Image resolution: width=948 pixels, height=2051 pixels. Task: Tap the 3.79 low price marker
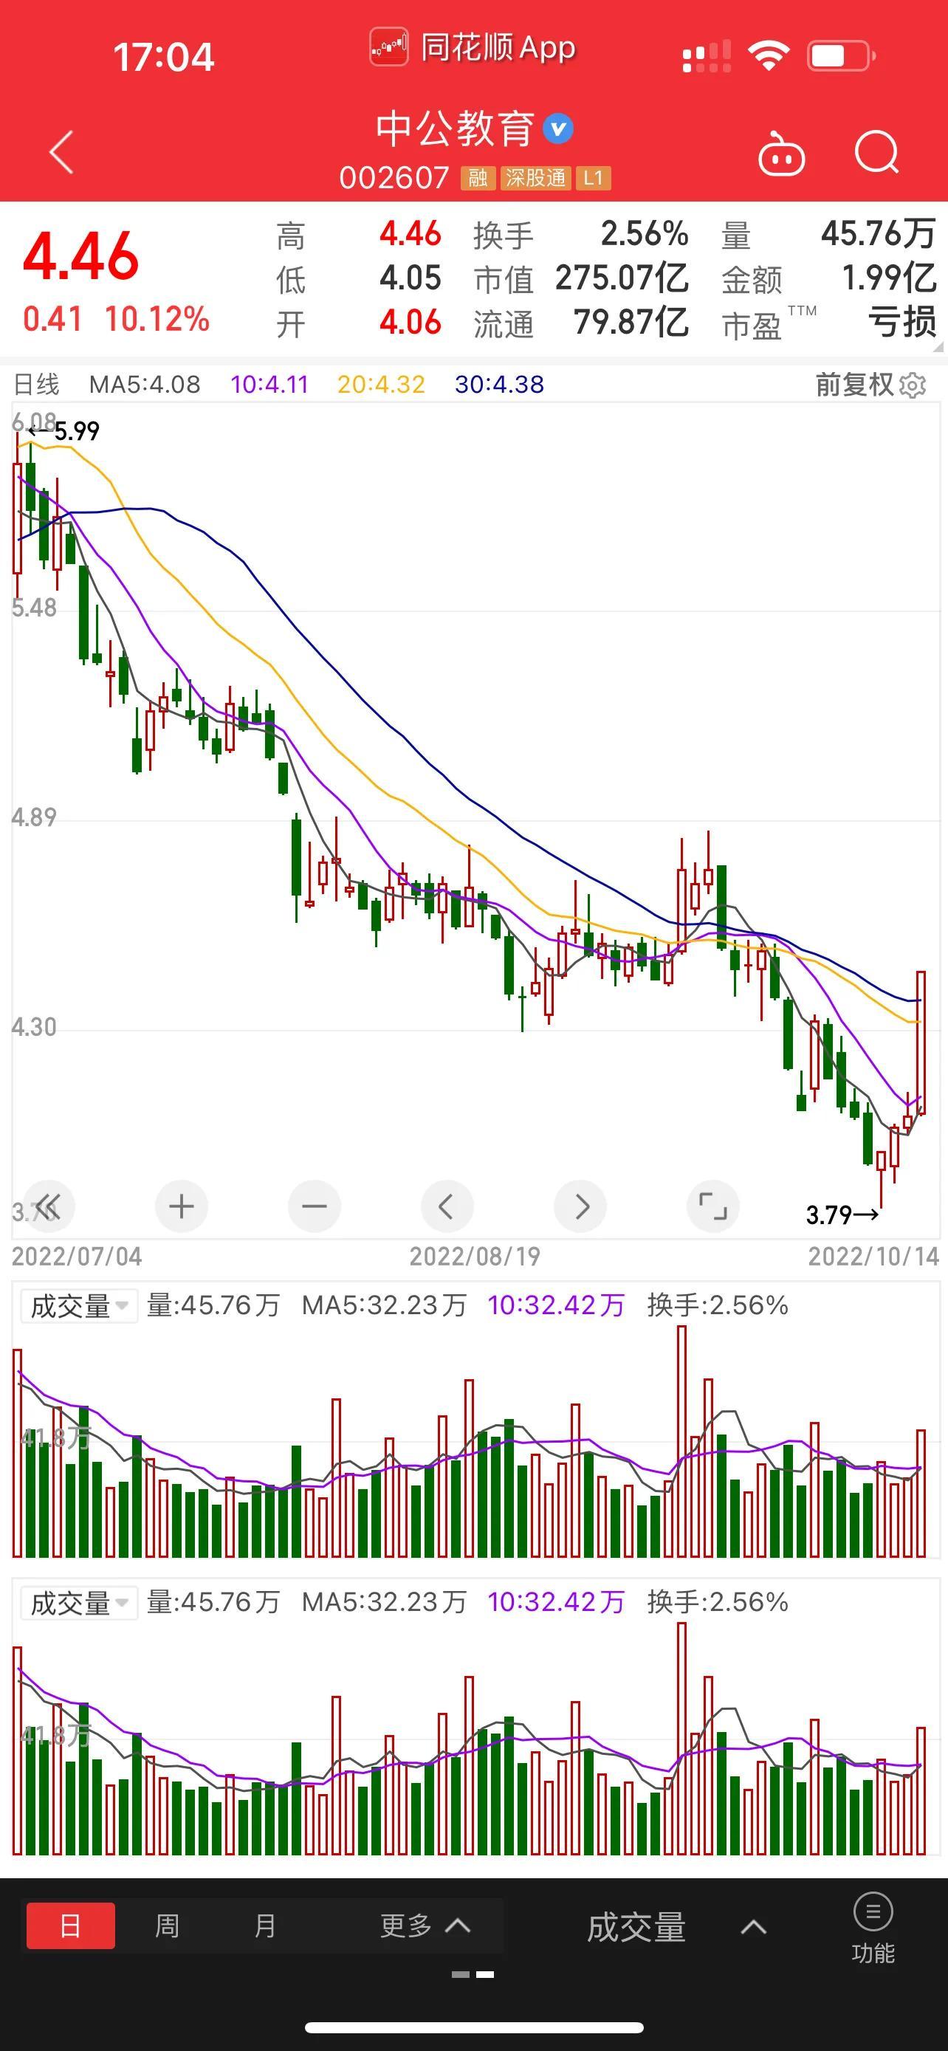pos(842,1215)
